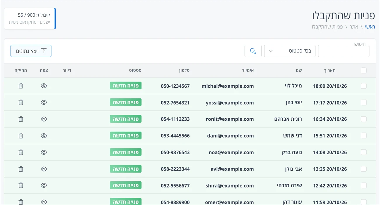This screenshot has height=205, width=380.
Task: View the יוסי כהן inquiry details
Action: click(x=44, y=102)
